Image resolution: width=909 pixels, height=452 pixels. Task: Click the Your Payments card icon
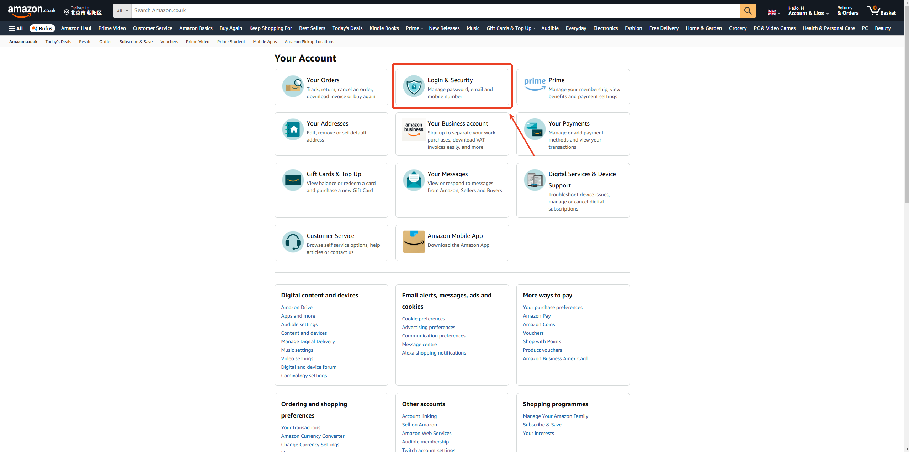535,129
